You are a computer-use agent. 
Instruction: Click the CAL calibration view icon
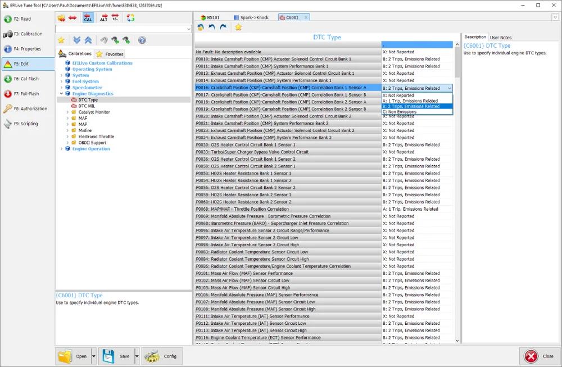click(88, 18)
